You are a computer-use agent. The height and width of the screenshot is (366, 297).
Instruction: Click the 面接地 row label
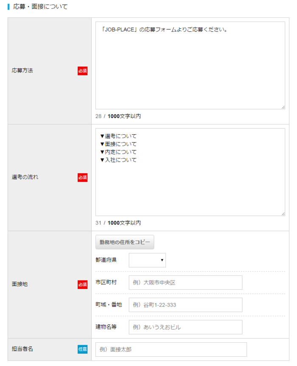pyautogui.click(x=20, y=284)
